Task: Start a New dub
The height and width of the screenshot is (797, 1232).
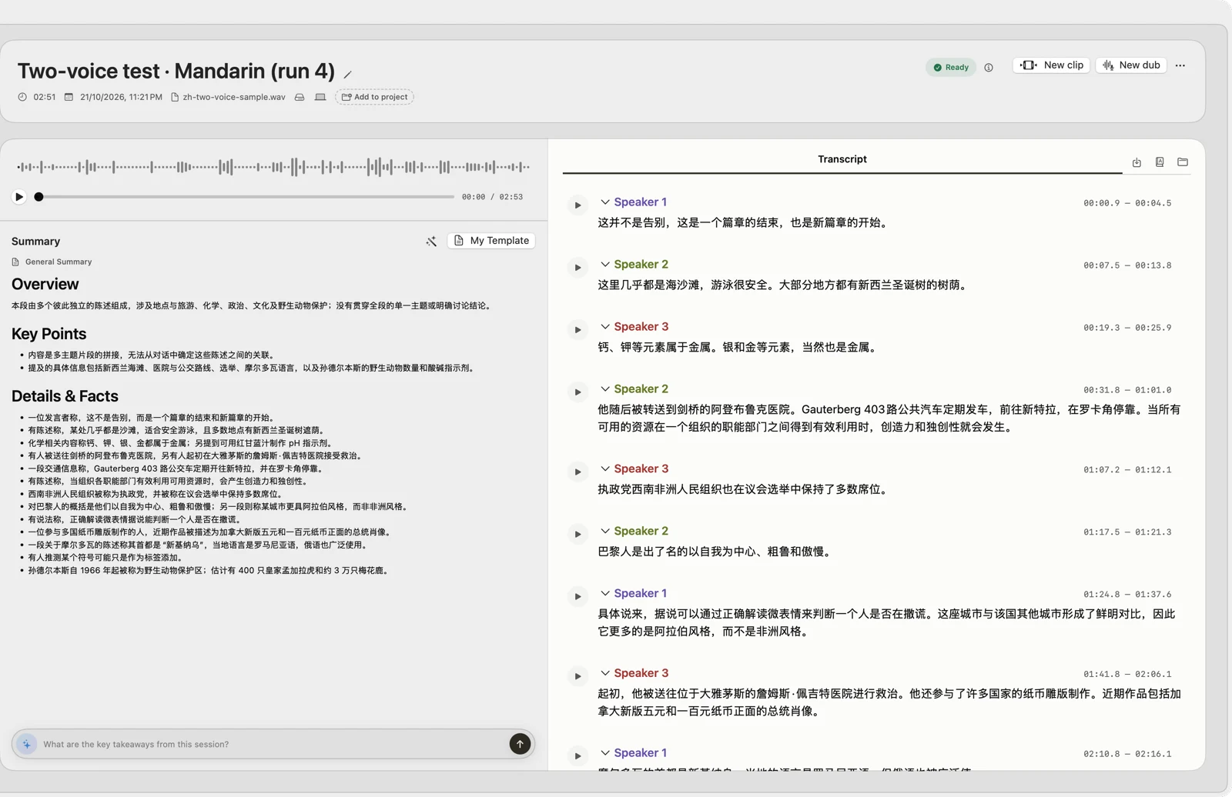Action: 1131,65
